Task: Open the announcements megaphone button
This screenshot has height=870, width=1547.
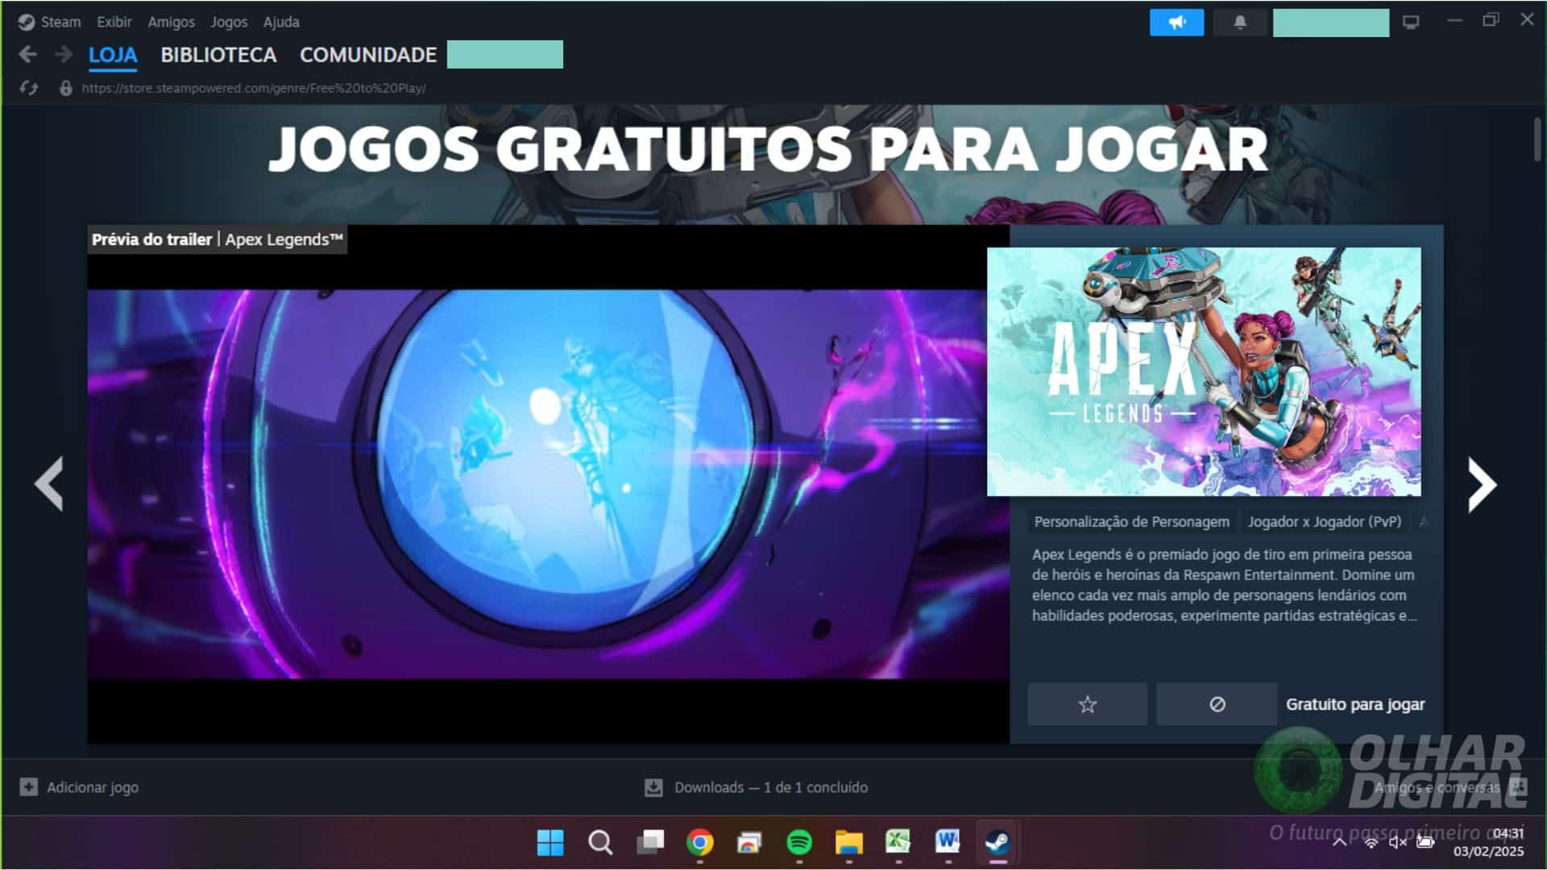Action: (1176, 23)
